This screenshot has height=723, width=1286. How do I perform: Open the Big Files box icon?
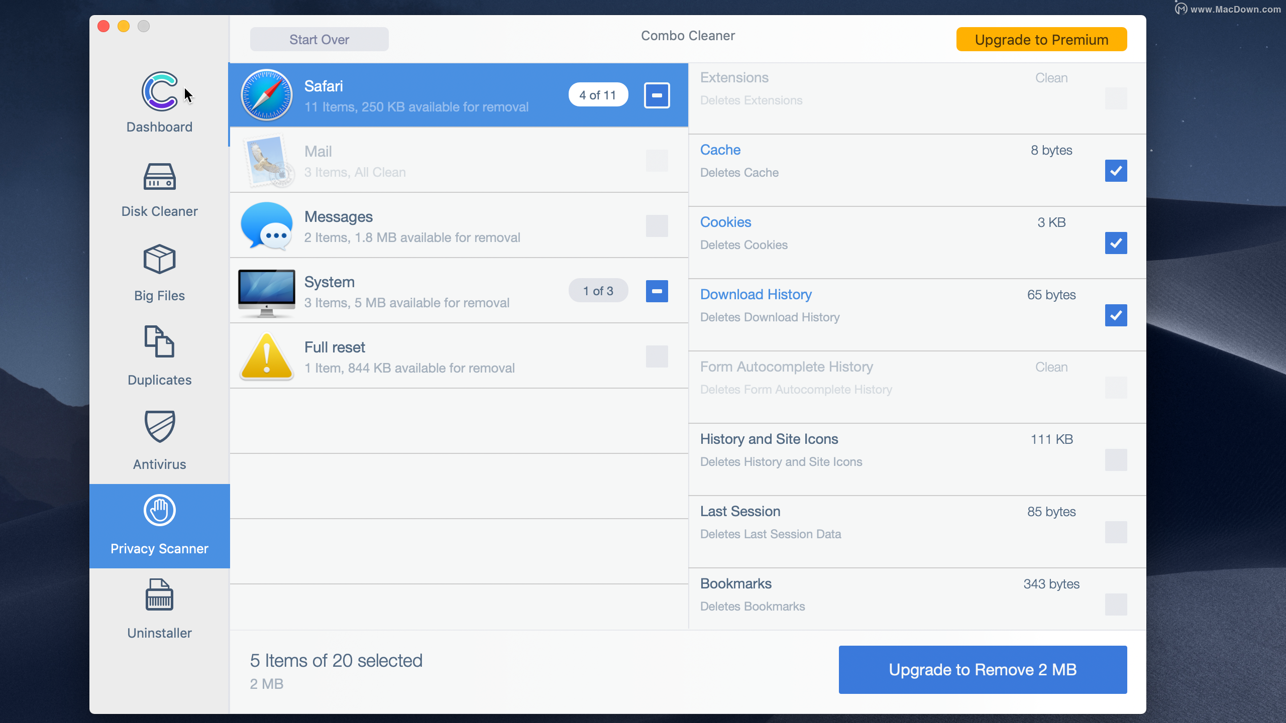pos(160,259)
